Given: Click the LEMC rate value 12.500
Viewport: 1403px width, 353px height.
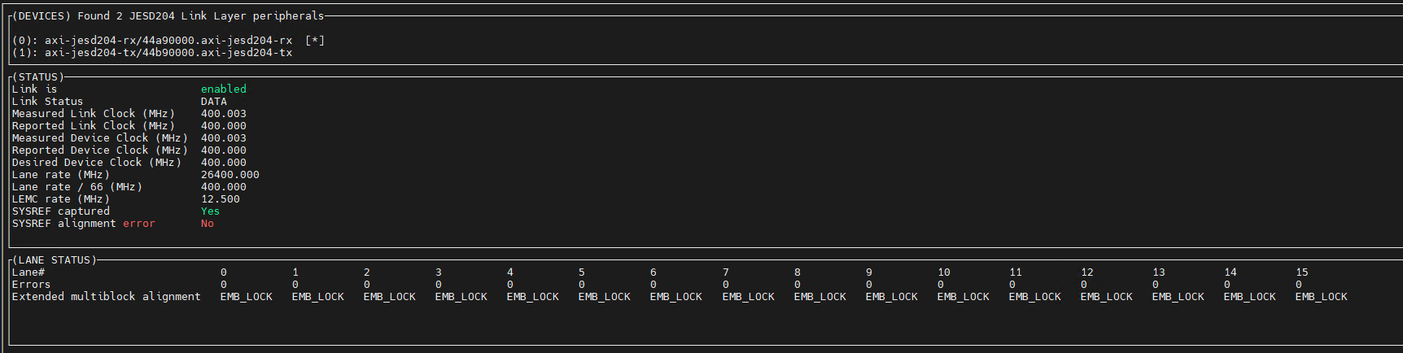Looking at the screenshot, I should click(221, 199).
